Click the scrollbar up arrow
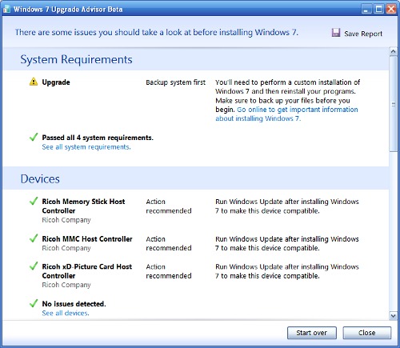 pyautogui.click(x=393, y=51)
